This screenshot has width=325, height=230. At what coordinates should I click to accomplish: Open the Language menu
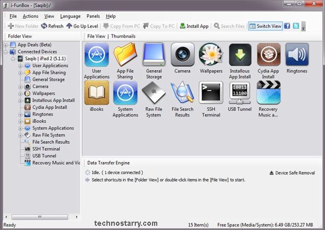[x=70, y=16]
